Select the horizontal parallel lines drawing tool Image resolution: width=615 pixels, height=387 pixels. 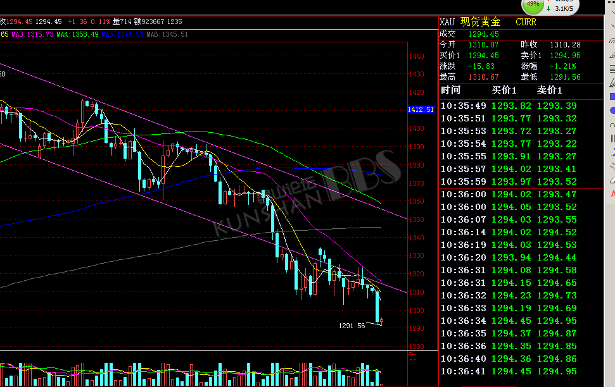tap(612, 70)
